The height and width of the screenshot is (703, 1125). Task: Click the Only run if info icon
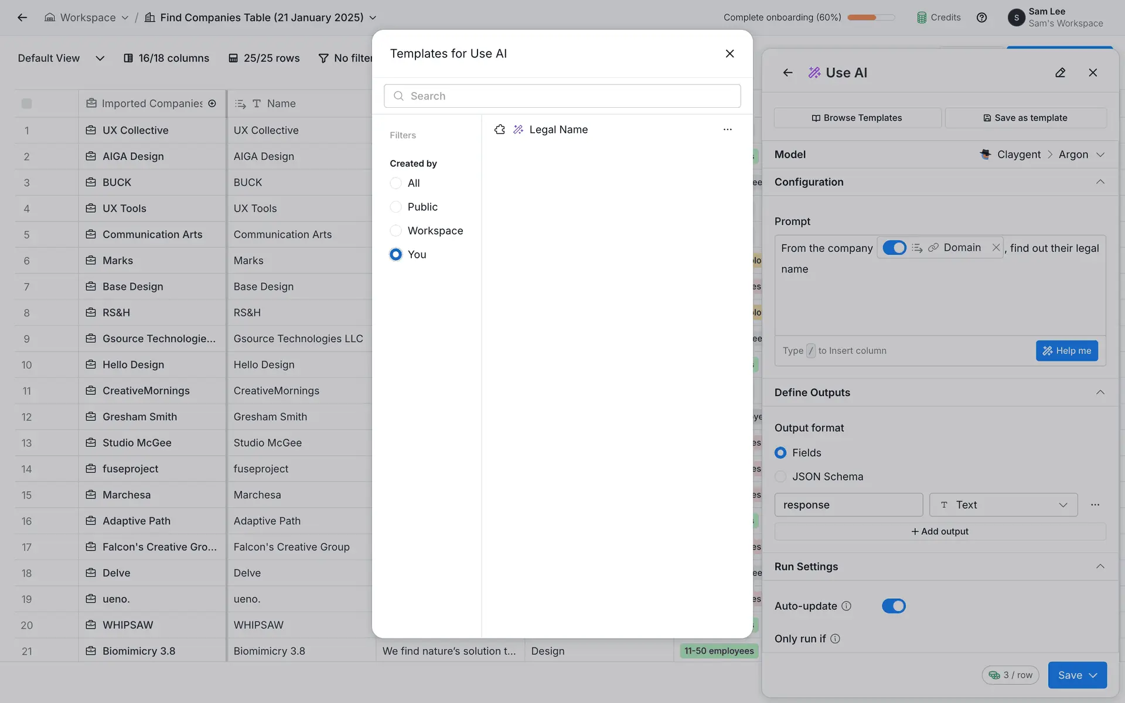click(835, 639)
